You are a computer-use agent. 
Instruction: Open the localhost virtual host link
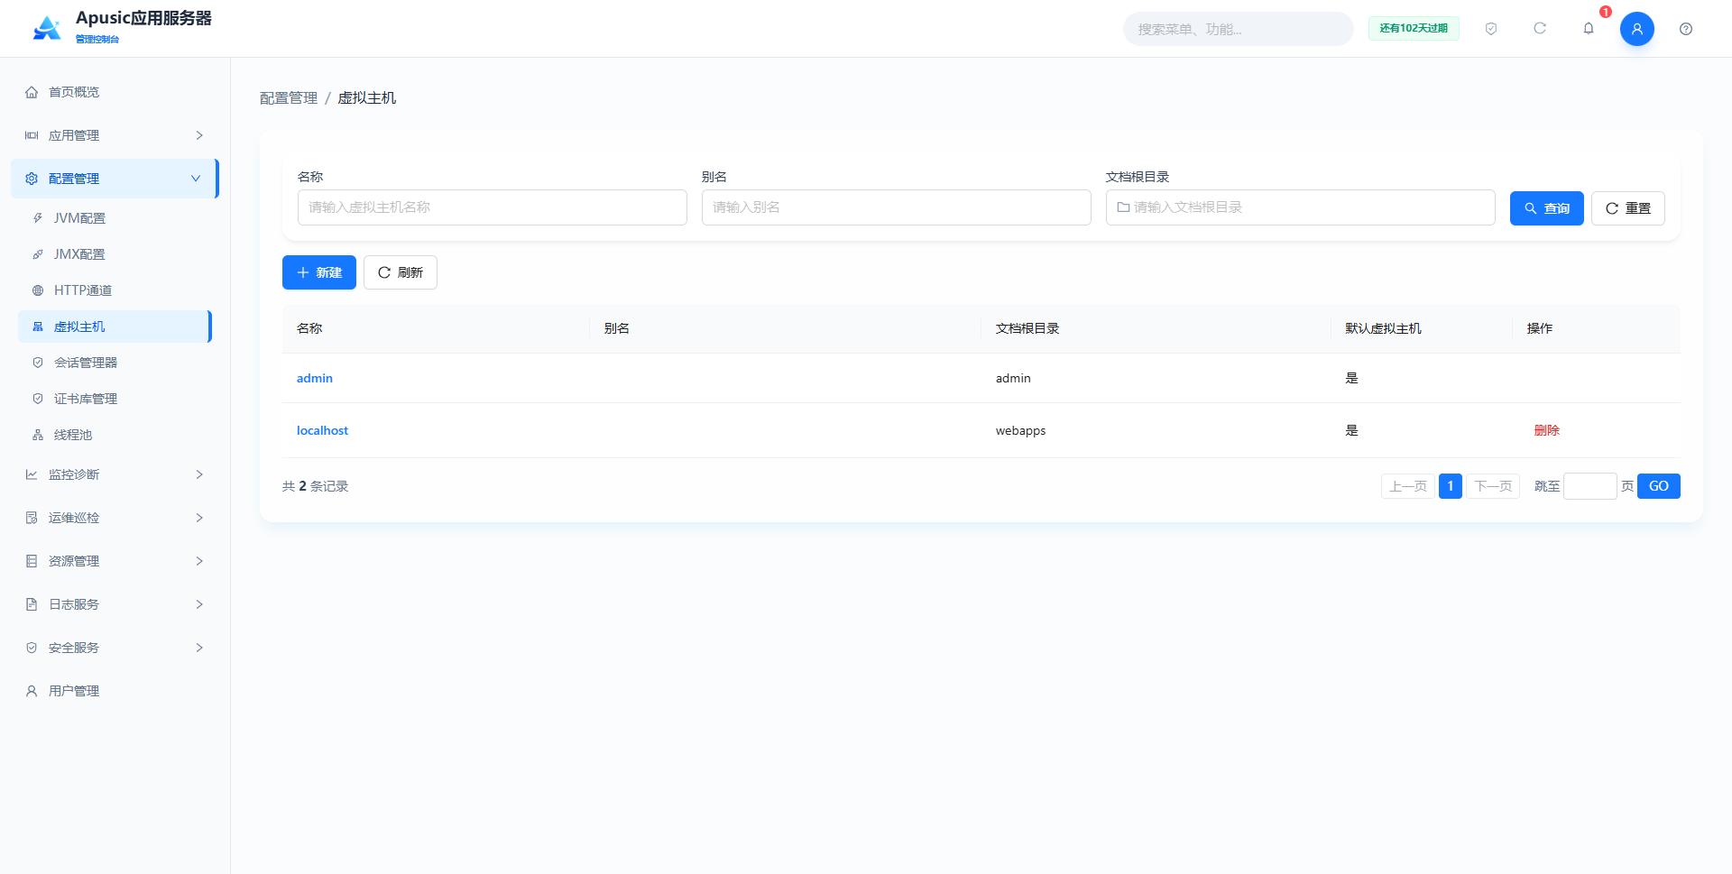322,430
